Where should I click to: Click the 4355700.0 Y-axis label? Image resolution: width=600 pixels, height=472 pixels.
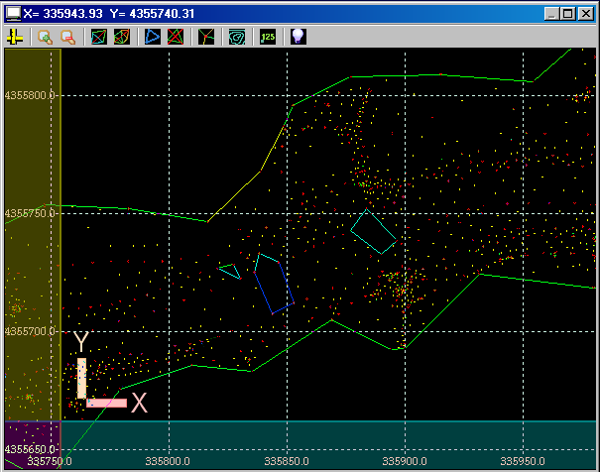click(x=31, y=331)
